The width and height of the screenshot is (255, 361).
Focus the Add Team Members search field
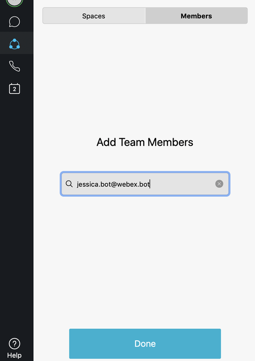tap(145, 184)
